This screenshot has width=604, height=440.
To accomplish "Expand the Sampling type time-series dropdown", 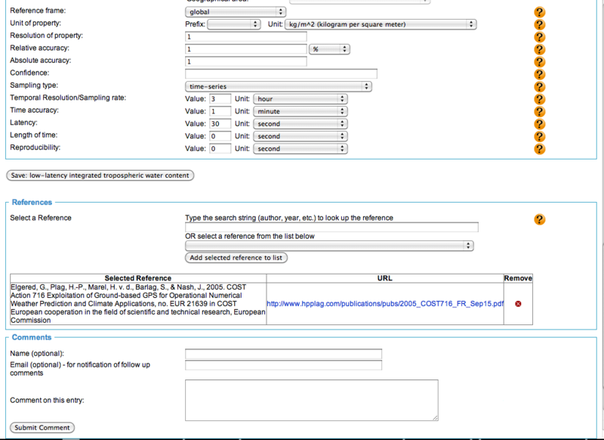I will click(278, 87).
